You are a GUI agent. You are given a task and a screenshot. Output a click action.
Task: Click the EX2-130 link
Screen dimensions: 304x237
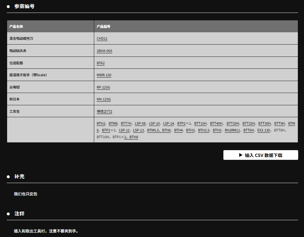(264, 130)
